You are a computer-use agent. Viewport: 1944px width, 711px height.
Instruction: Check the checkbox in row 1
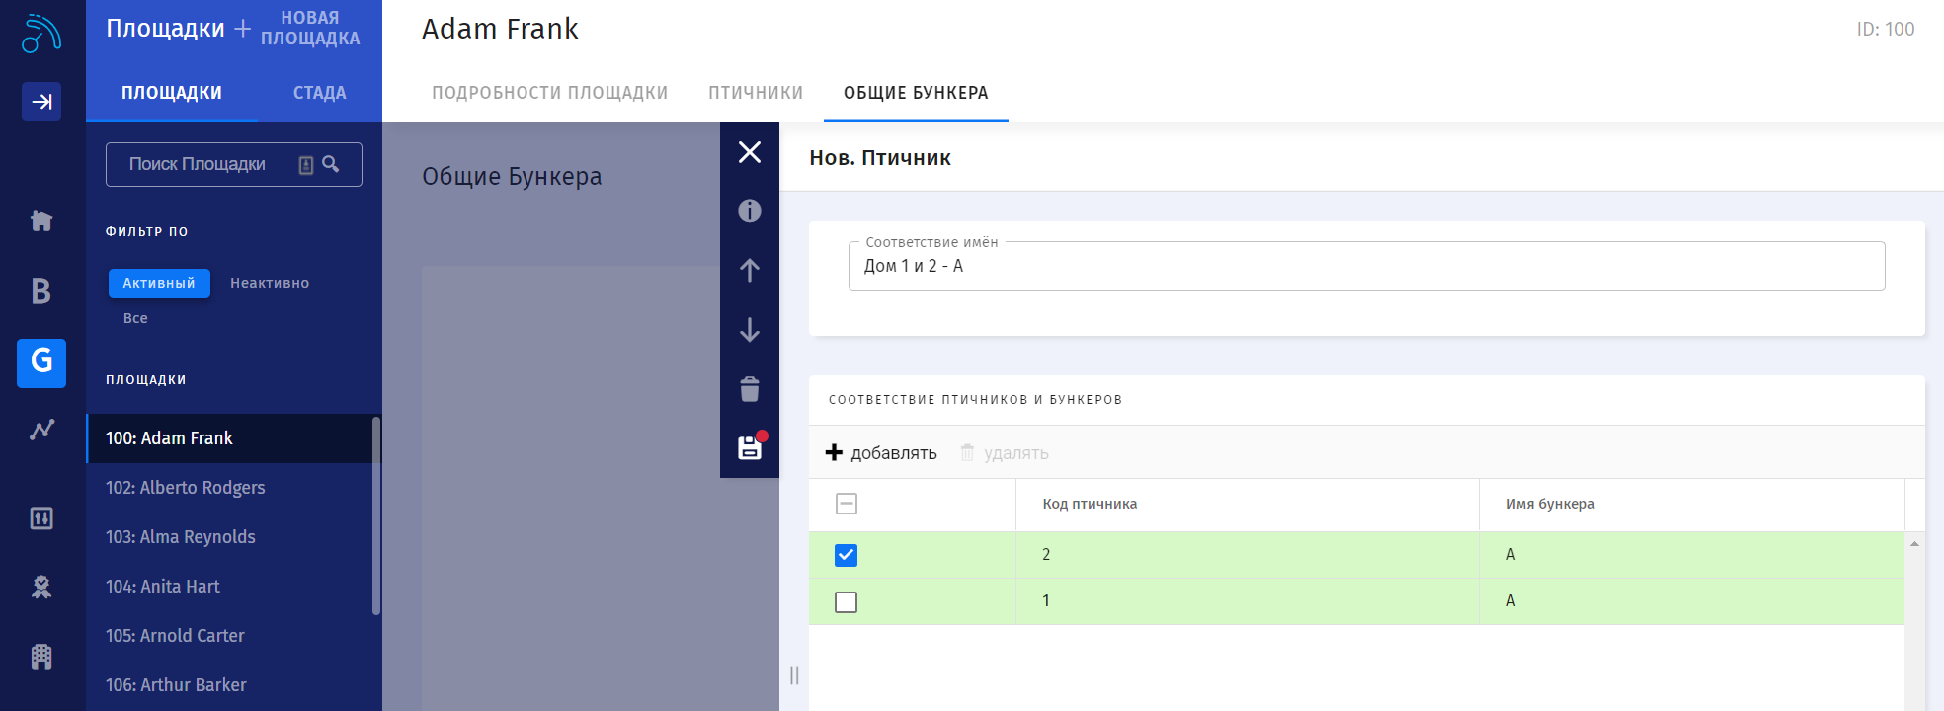(847, 601)
